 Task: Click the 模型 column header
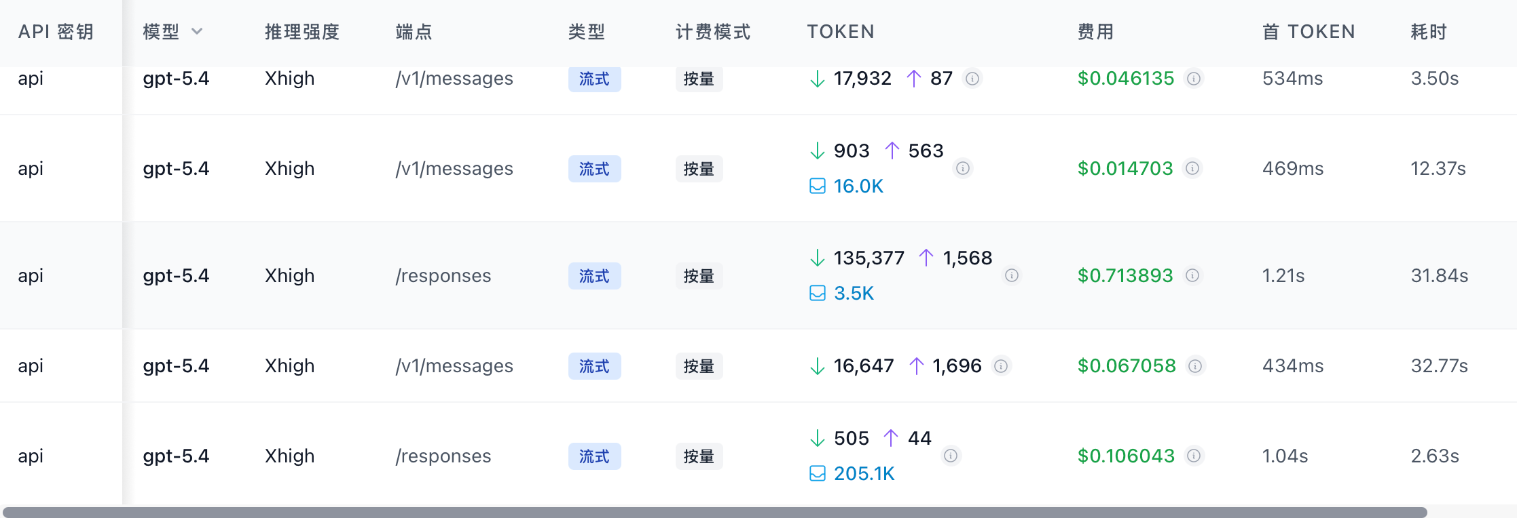click(162, 32)
